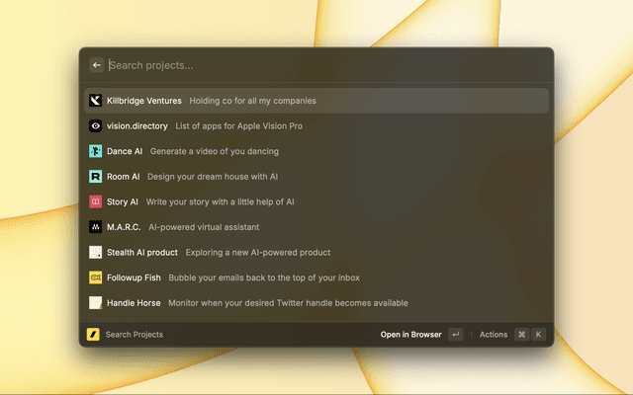
Task: Click the Dance AI project icon
Action: [95, 151]
